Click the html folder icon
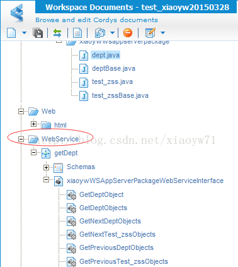This screenshot has width=238, height=267. click(x=46, y=125)
